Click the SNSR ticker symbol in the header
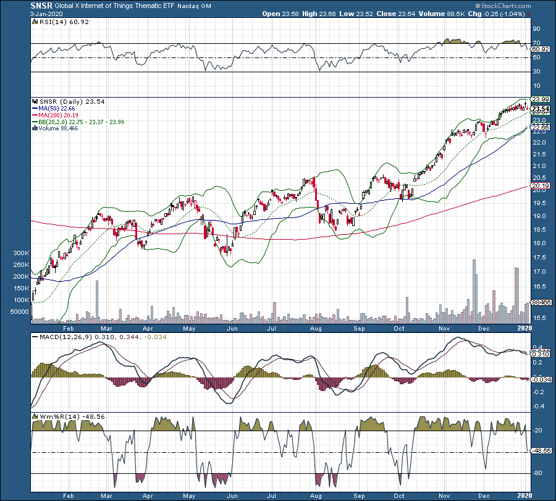Viewport: 556px width, 501px height. [41, 6]
